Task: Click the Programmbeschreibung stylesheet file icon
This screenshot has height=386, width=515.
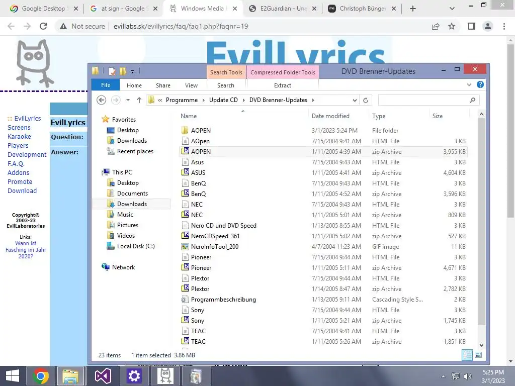Action: point(185,300)
